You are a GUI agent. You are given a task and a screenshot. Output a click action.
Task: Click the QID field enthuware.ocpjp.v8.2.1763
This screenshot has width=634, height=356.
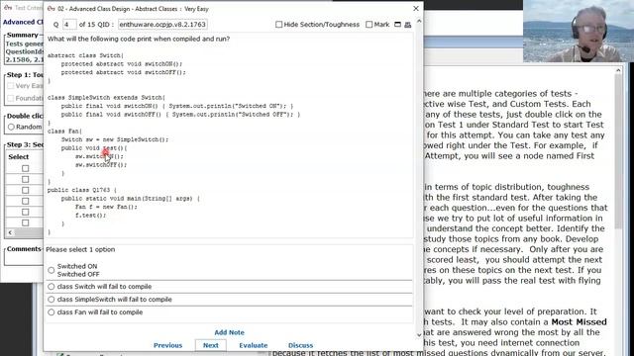[x=162, y=24]
